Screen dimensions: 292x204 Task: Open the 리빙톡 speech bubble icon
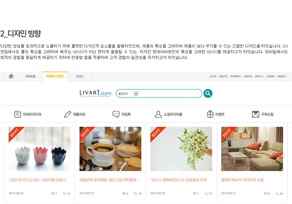click(116, 114)
